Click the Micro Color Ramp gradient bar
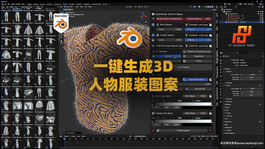The height and width of the screenshot is (149, 265). coord(182,104)
